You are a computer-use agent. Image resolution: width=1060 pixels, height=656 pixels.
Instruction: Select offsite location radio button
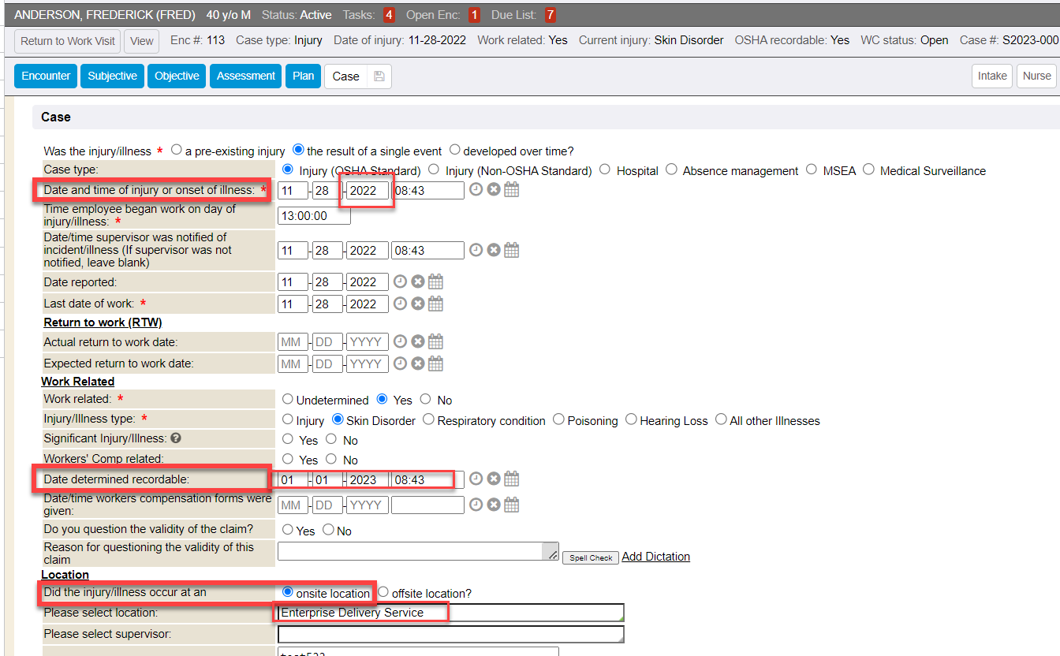point(383,592)
